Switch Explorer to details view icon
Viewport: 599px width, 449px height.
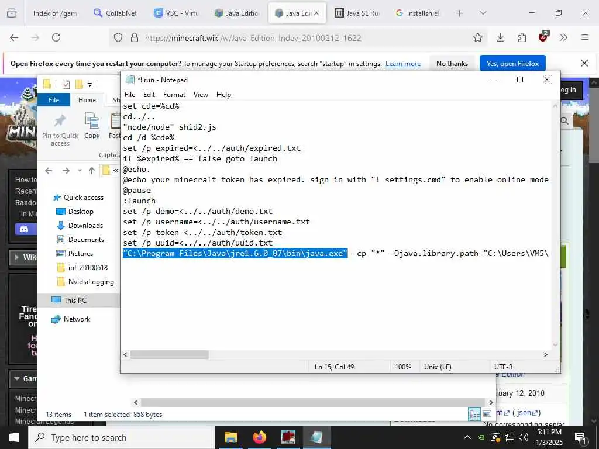(474, 415)
